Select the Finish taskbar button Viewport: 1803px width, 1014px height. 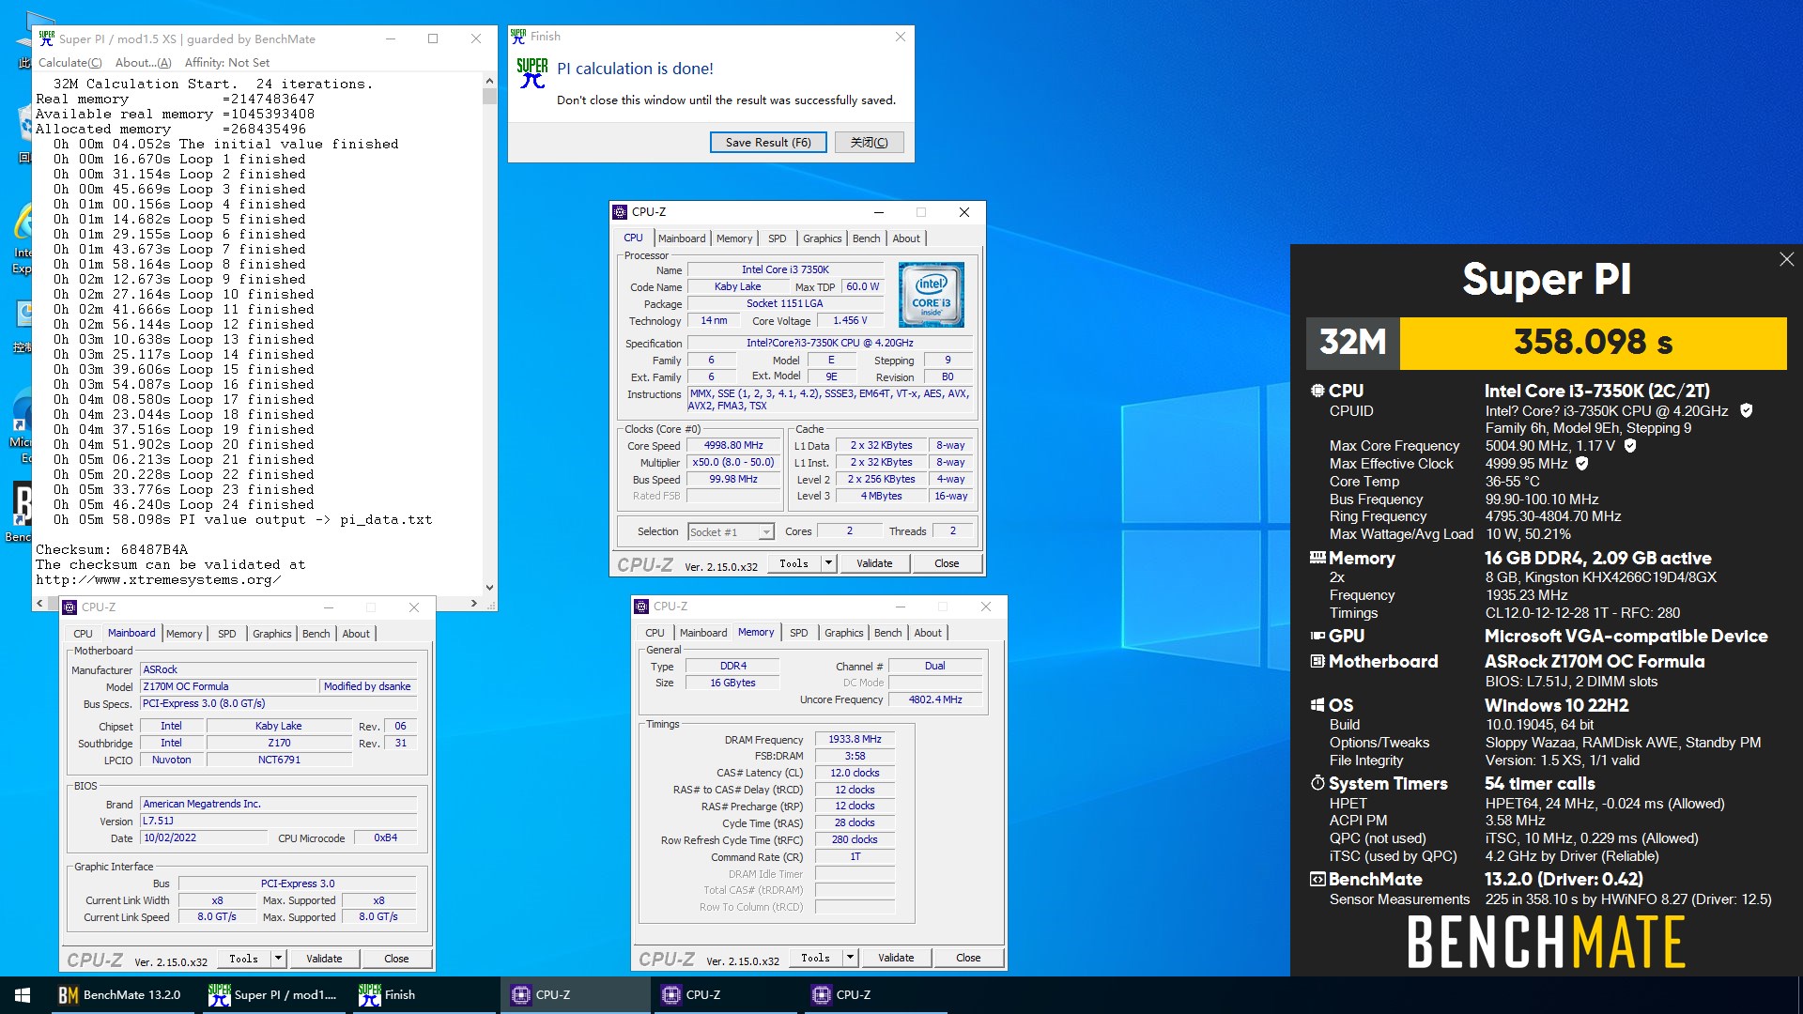[x=423, y=995]
